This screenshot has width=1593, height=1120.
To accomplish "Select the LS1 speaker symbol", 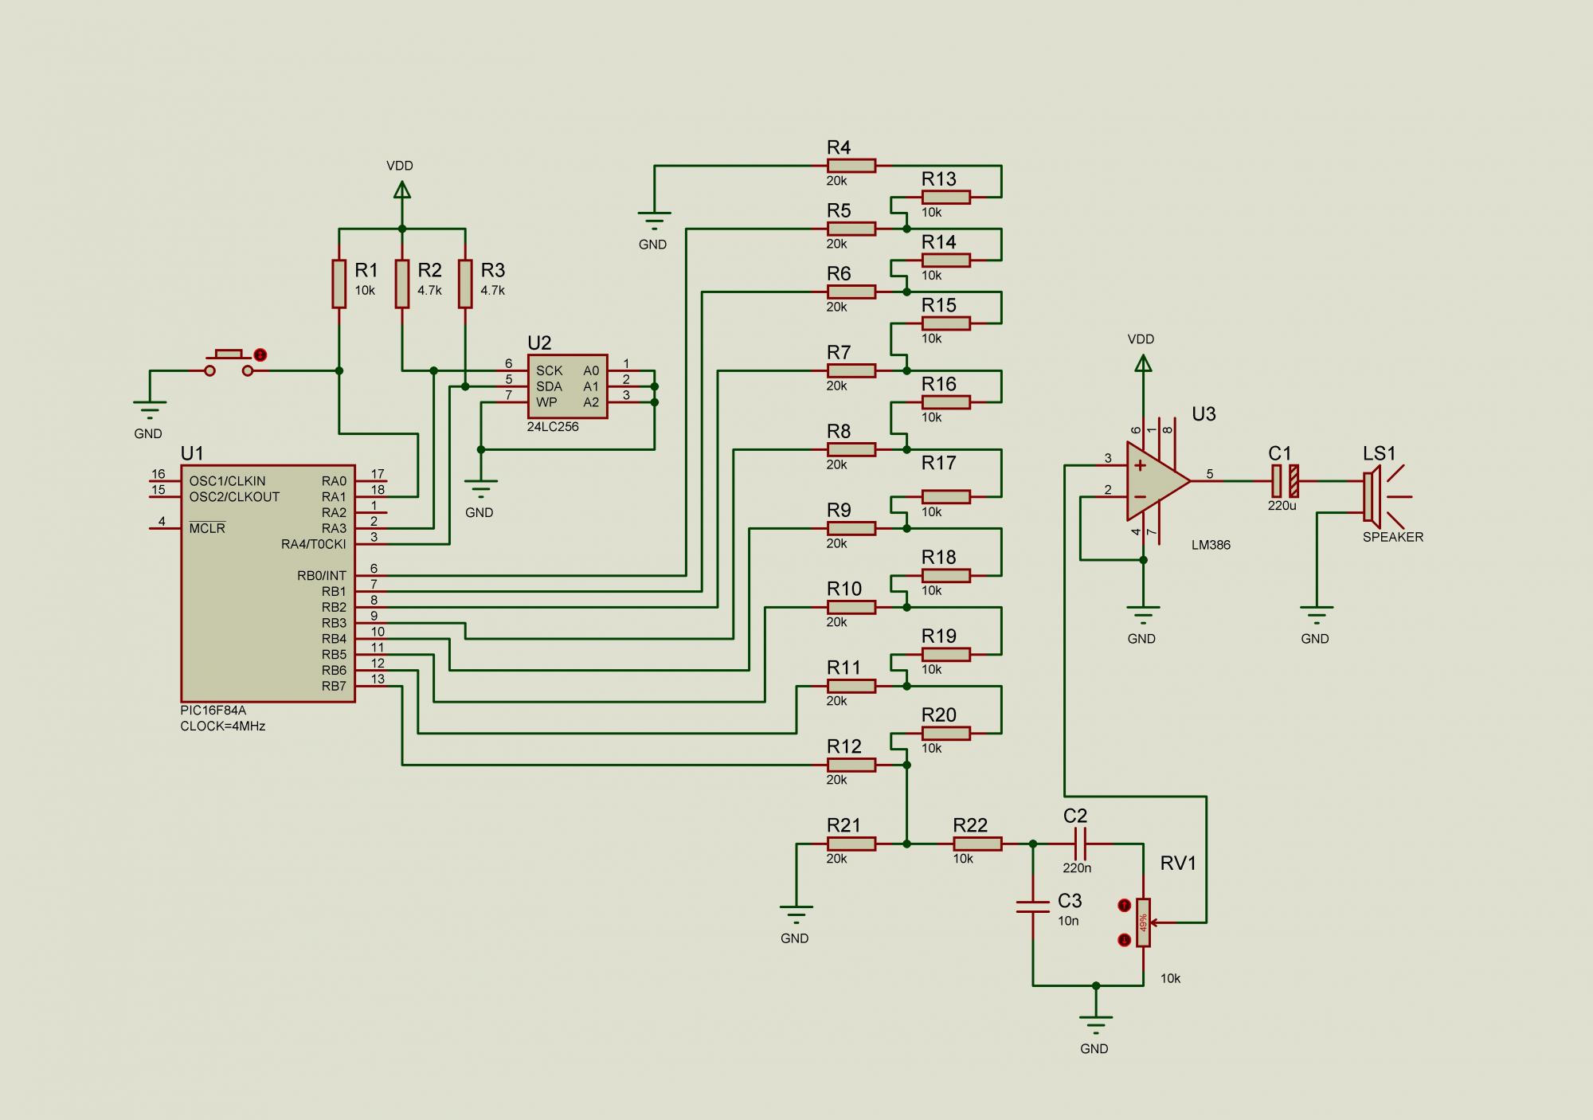I will [1374, 495].
